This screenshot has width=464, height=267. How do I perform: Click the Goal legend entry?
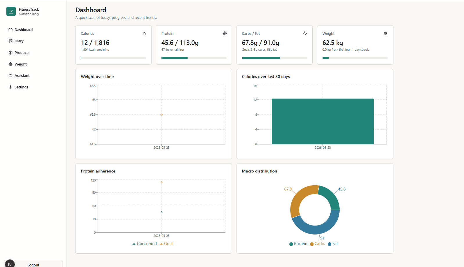[166, 244]
